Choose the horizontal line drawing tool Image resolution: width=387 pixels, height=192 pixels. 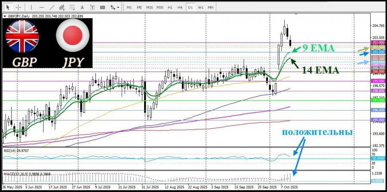click(x=42, y=7)
